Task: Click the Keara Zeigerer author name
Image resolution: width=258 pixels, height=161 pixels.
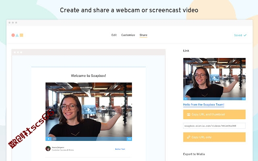Action: tap(58, 148)
